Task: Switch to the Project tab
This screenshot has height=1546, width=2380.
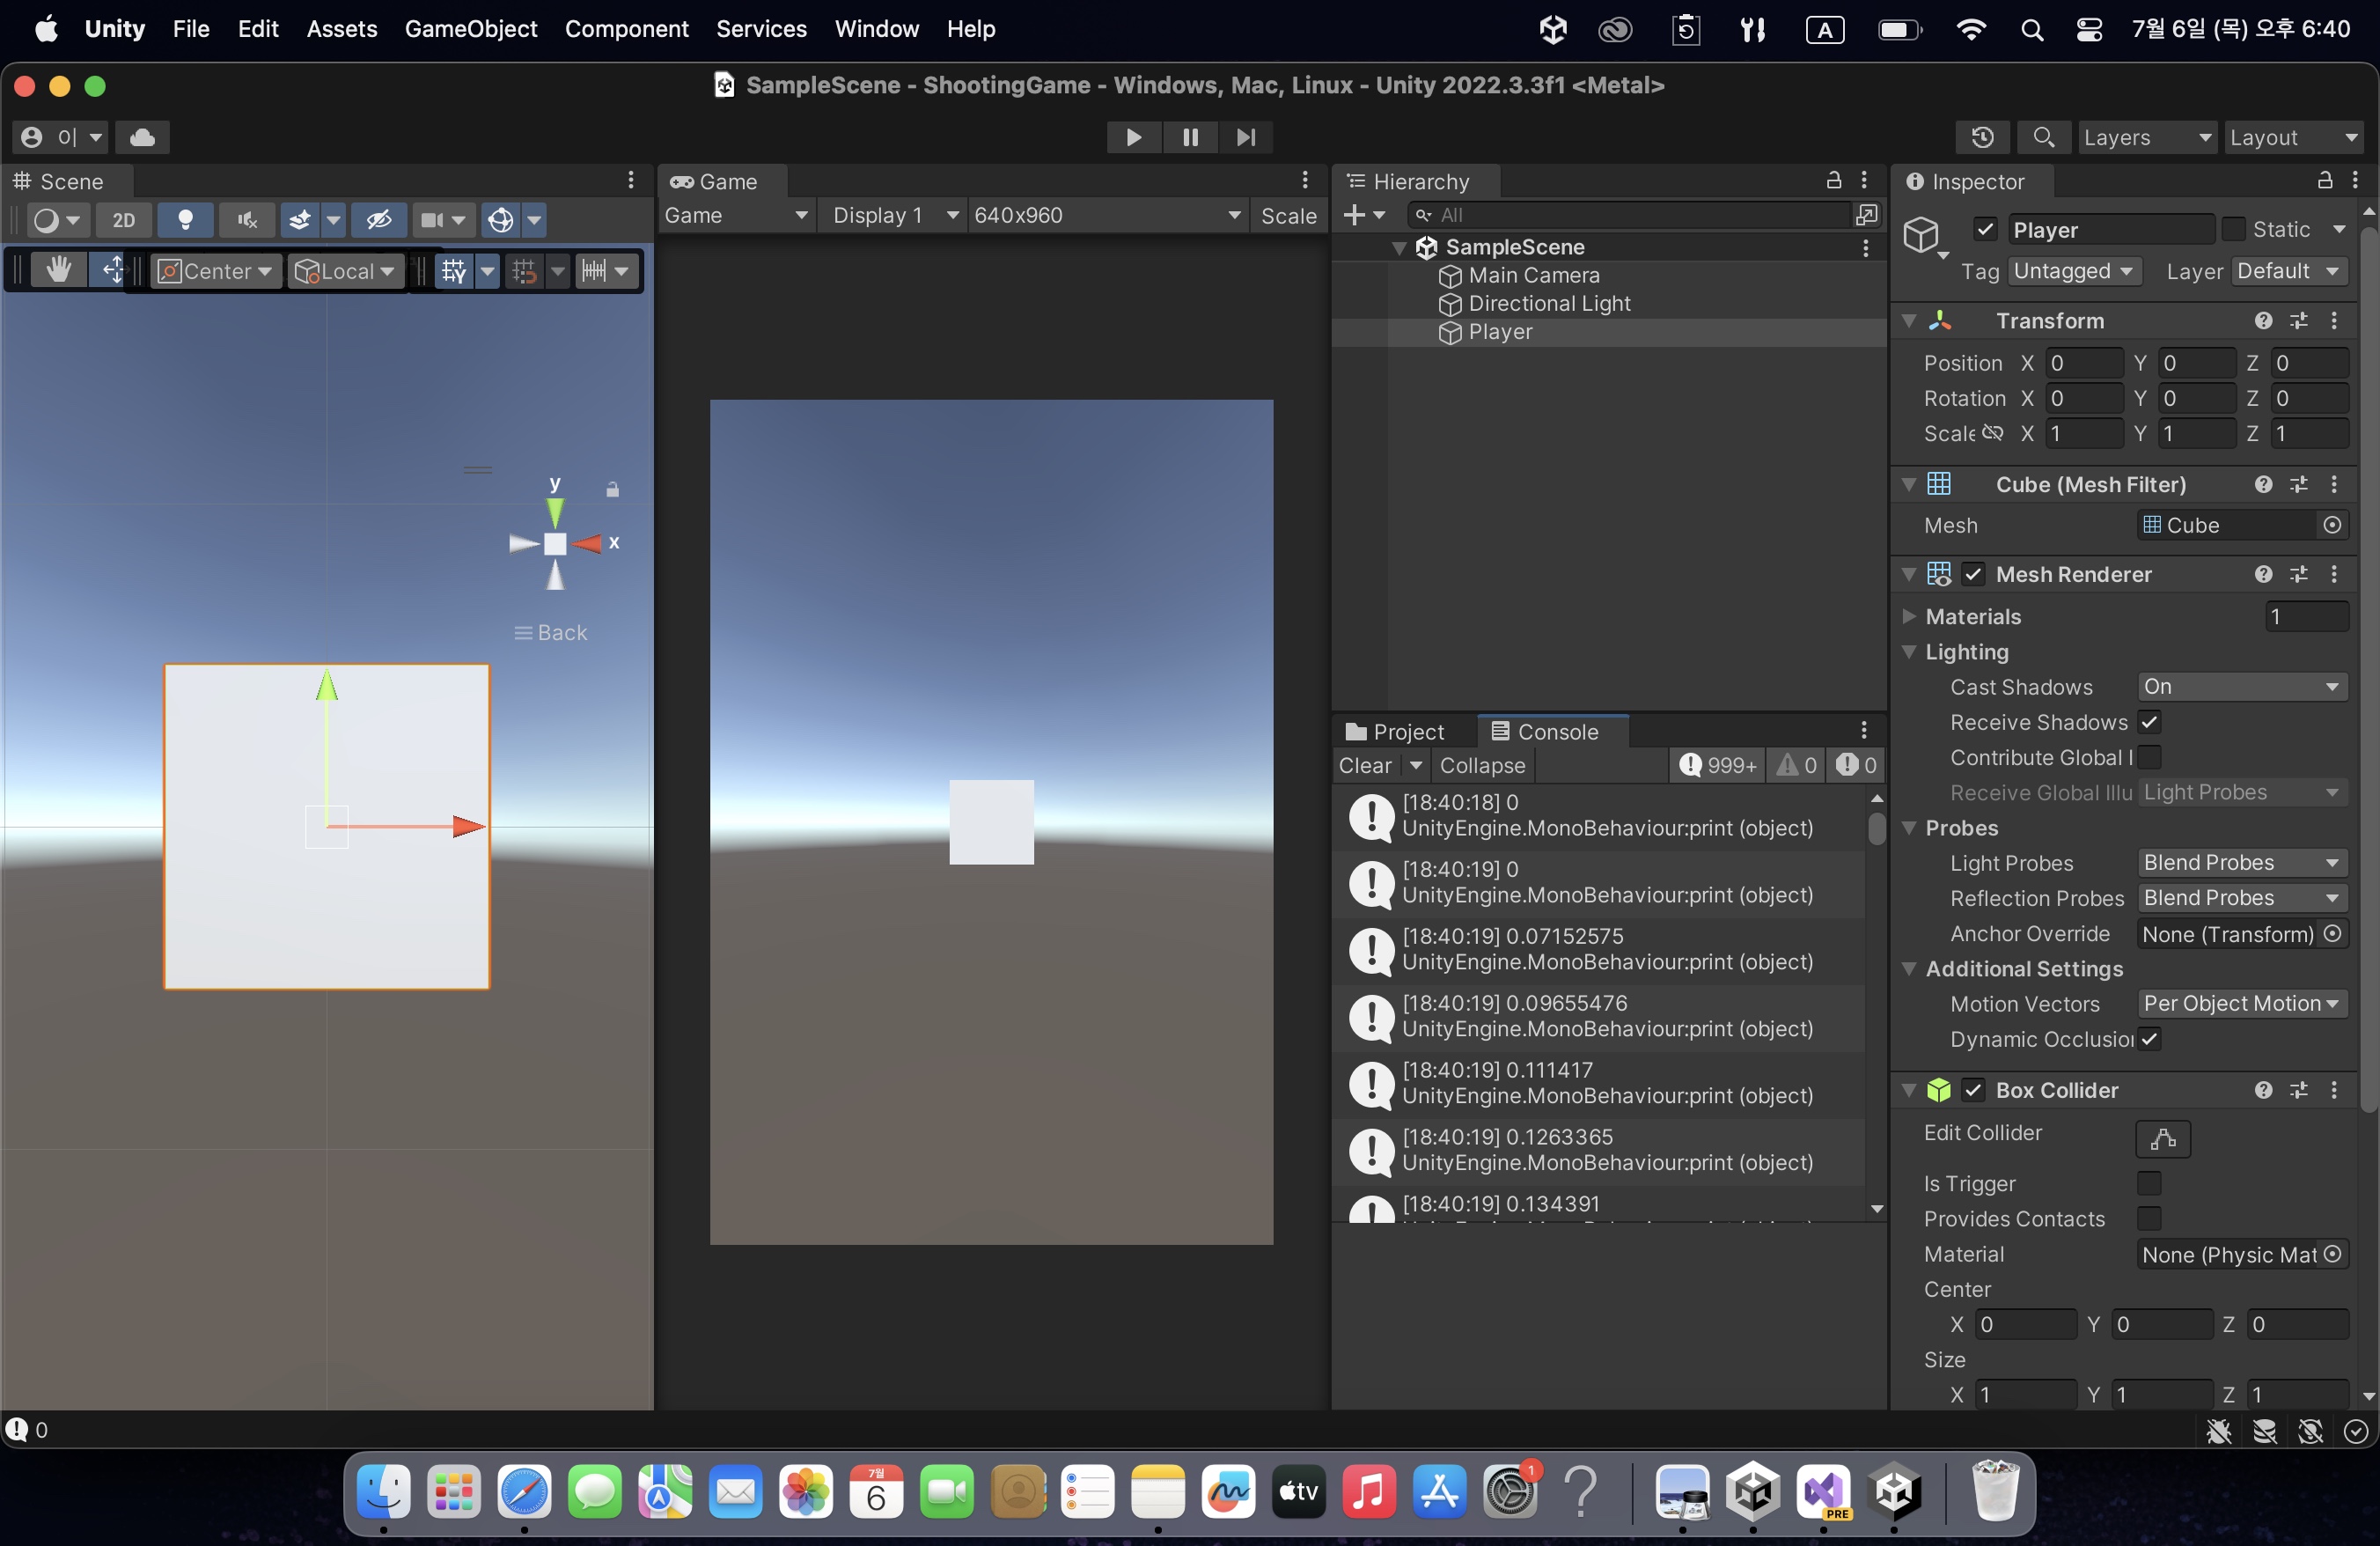Action: point(1395,732)
